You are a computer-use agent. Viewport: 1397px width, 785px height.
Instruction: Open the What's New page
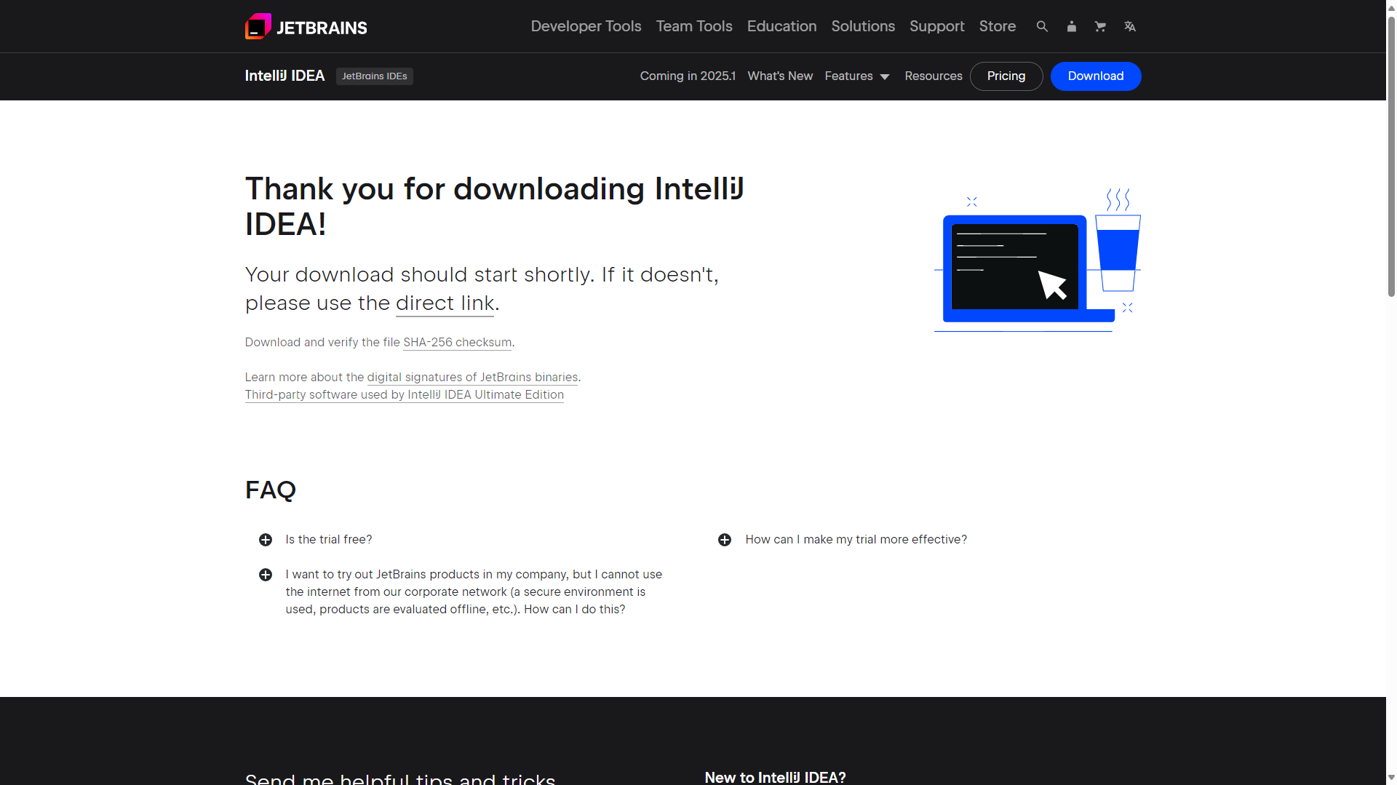coord(780,76)
